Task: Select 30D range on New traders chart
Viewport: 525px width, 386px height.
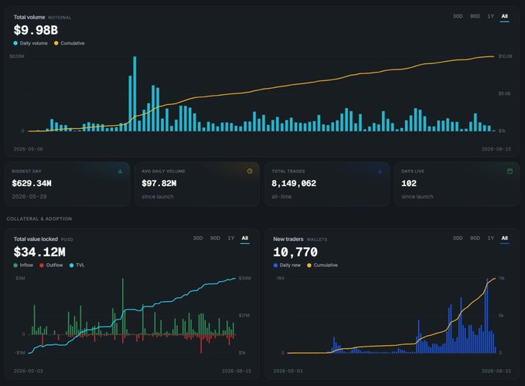Action: [458, 238]
